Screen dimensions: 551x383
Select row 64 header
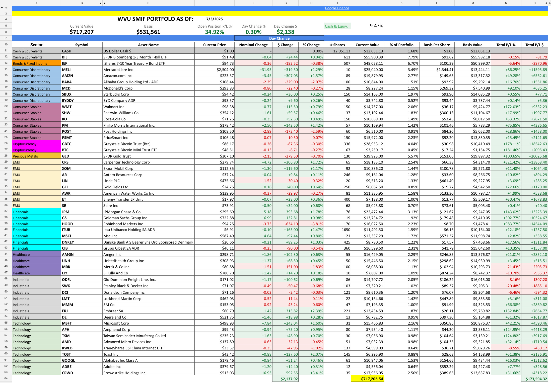point(6,378)
